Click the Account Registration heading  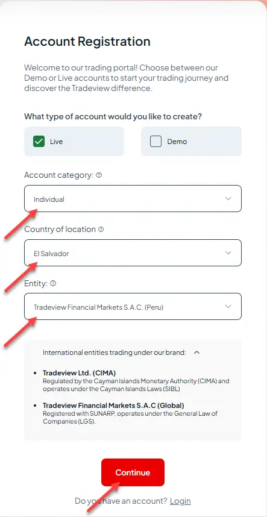click(x=87, y=42)
